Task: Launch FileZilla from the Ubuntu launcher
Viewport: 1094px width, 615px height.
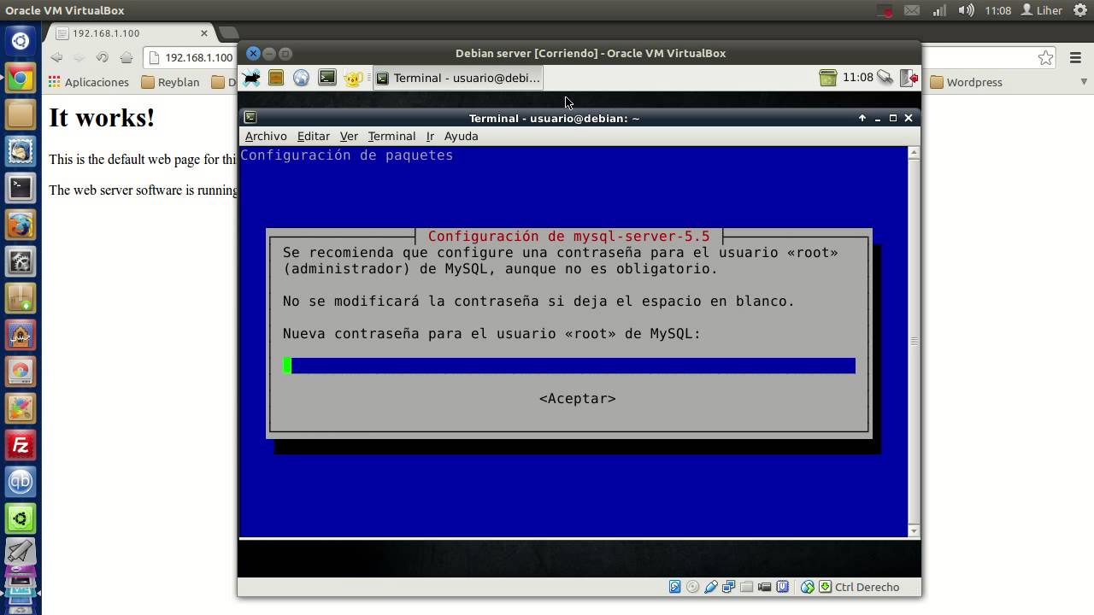Action: (21, 445)
